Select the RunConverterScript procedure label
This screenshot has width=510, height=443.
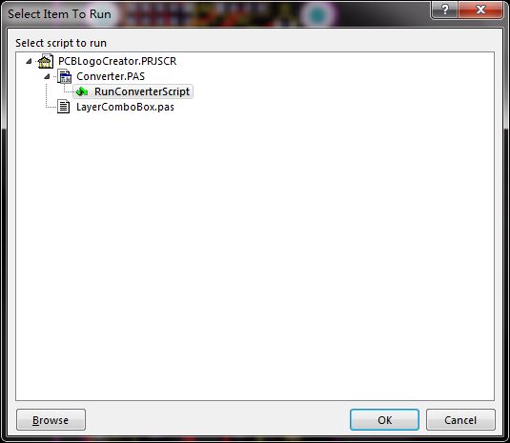(142, 91)
